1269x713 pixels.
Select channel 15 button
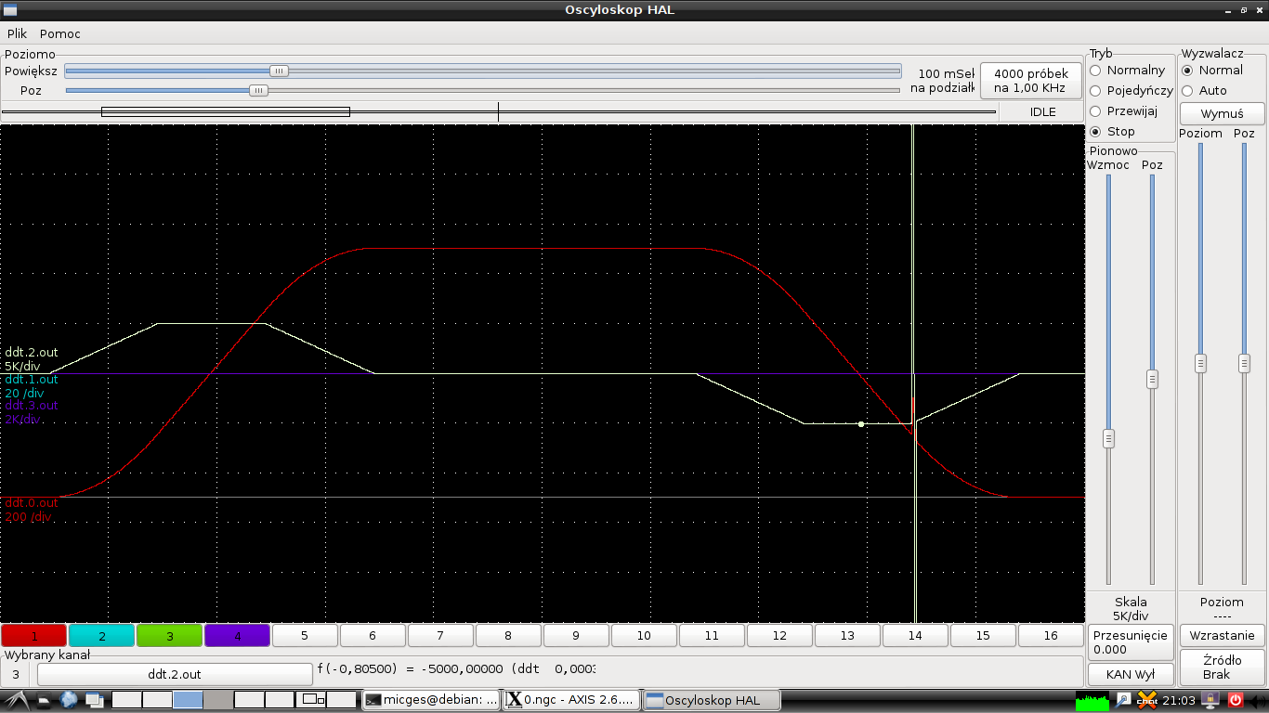pos(984,636)
